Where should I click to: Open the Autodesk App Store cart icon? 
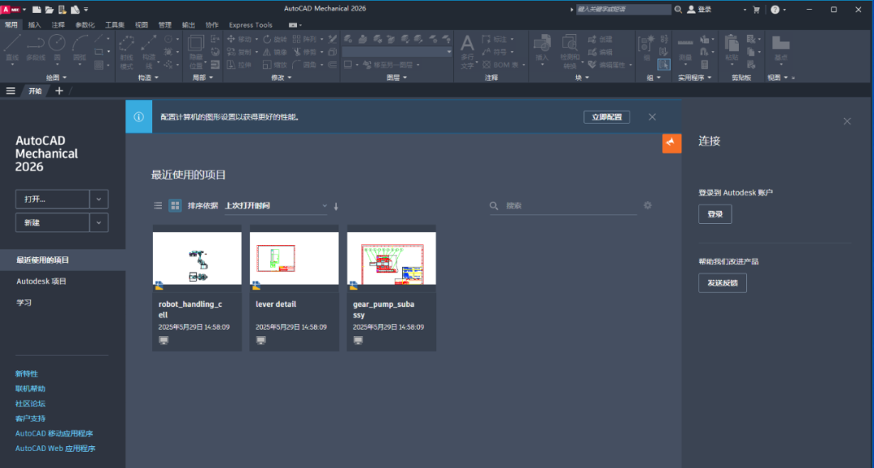coord(757,10)
